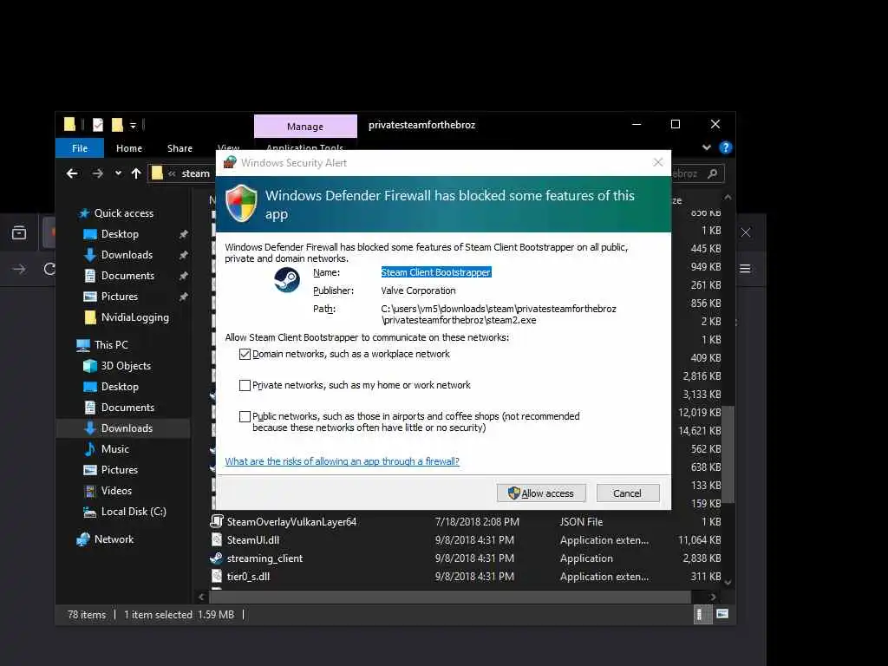The height and width of the screenshot is (666, 888).
Task: Click the horizontal scrollbar in file list
Action: (x=450, y=597)
